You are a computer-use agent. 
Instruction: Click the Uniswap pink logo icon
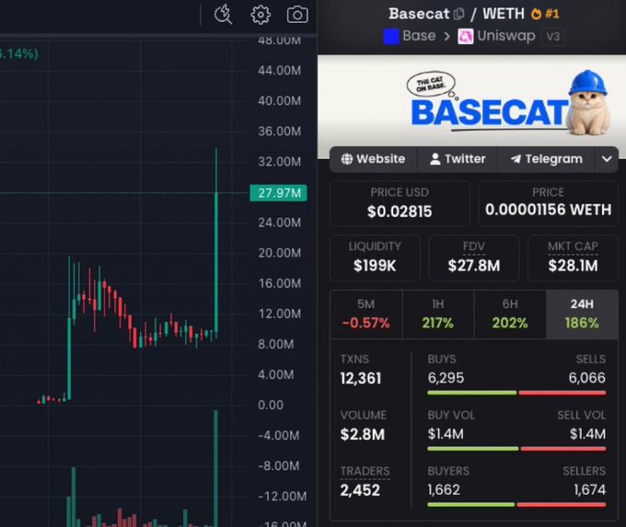[x=465, y=36]
